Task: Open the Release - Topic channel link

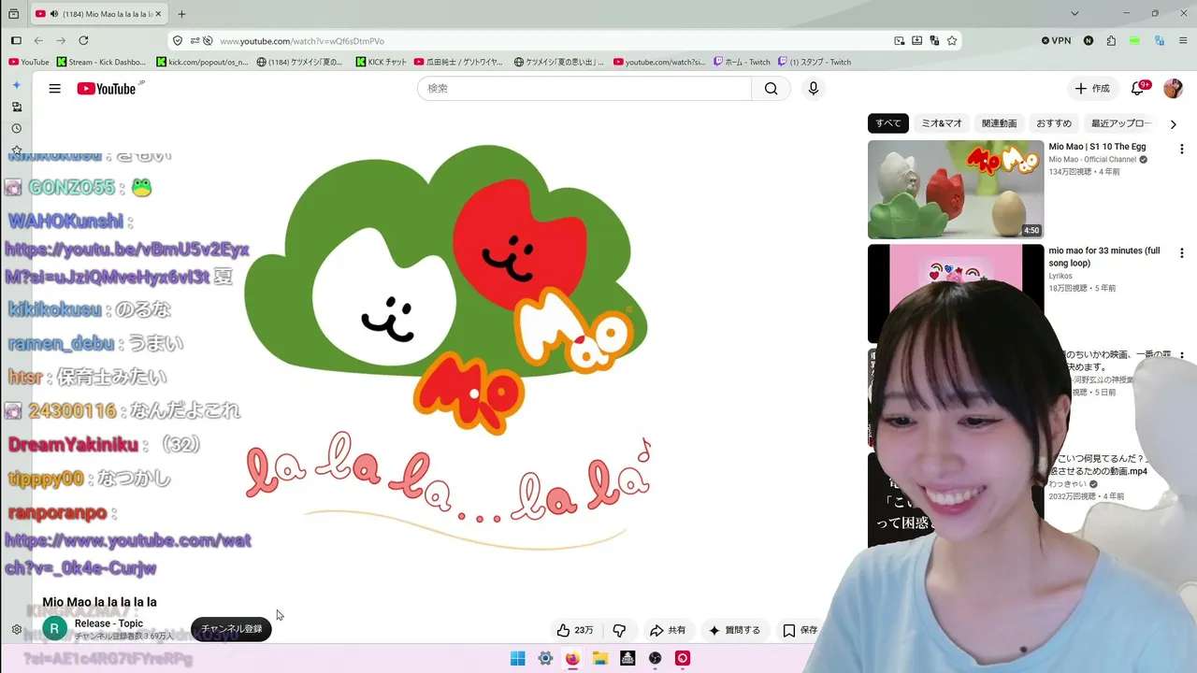Action: click(x=108, y=623)
